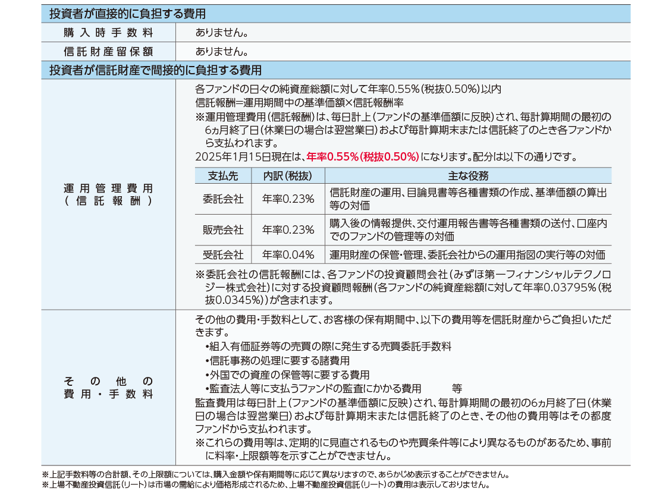The height and width of the screenshot is (497, 672).
Task: Select the 信託財産留保額 row label
Action: (x=108, y=52)
